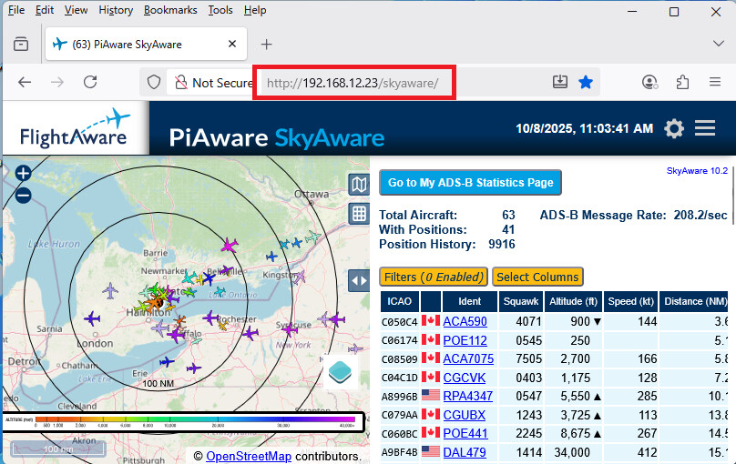Click ICAO cell C050C4
This screenshot has height=464, width=736.
tap(400, 322)
